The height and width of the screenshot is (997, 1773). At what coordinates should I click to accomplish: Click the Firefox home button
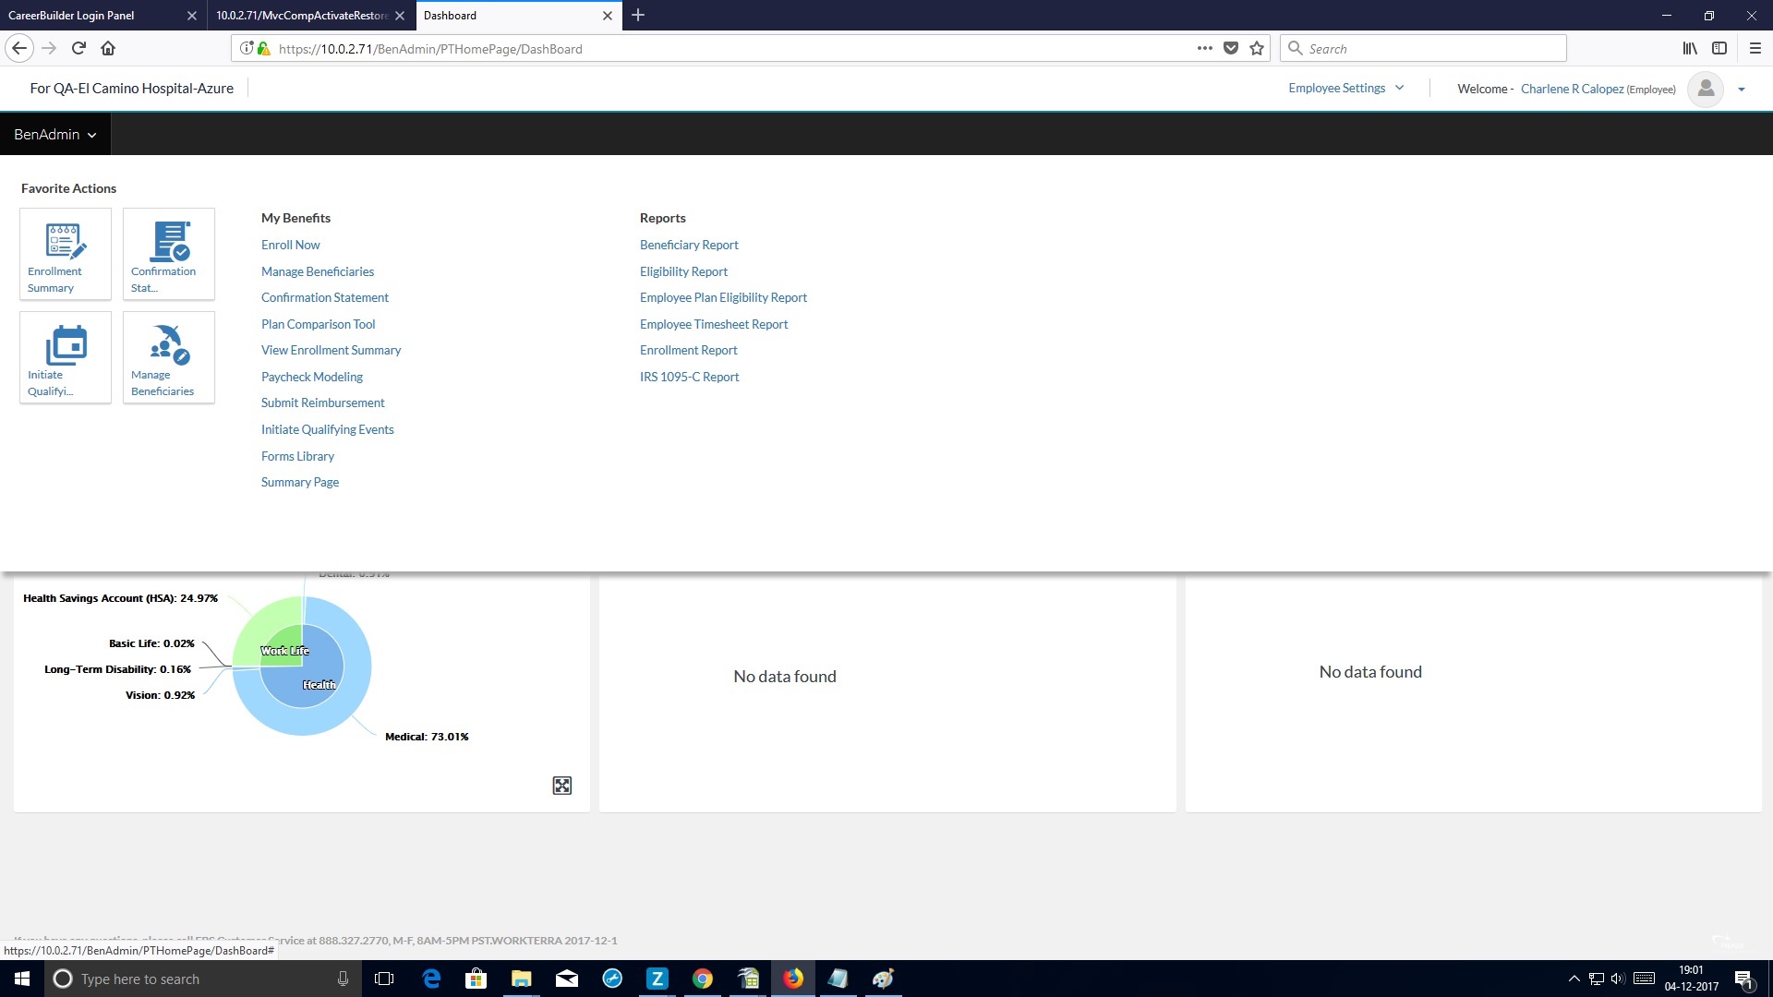[x=108, y=49]
